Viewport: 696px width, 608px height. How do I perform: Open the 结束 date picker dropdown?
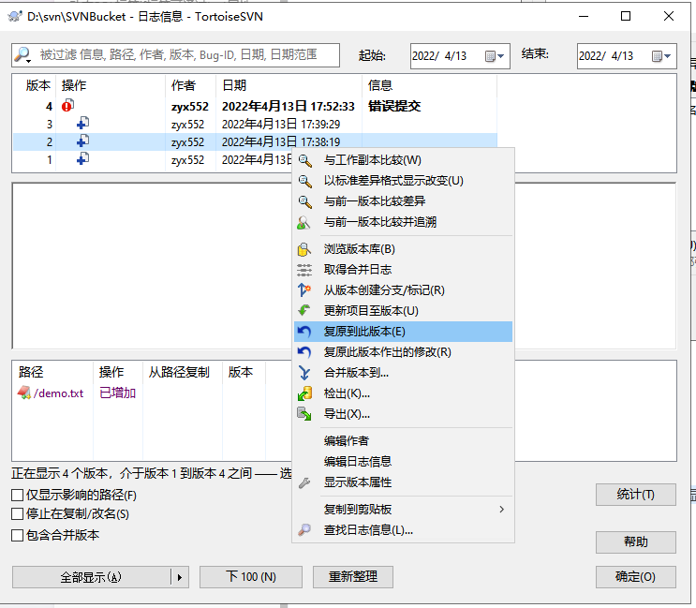coord(662,56)
